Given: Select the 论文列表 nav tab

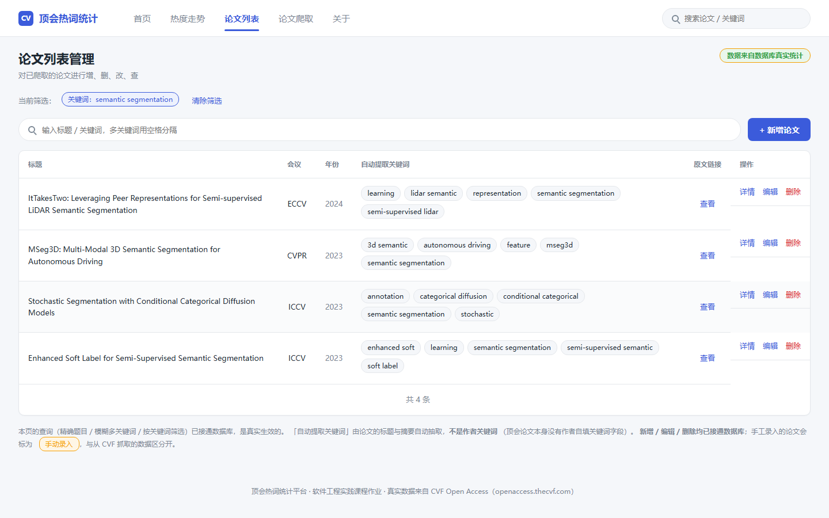Looking at the screenshot, I should coord(242,19).
